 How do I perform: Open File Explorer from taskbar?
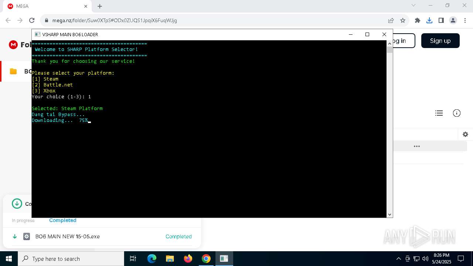click(x=170, y=259)
